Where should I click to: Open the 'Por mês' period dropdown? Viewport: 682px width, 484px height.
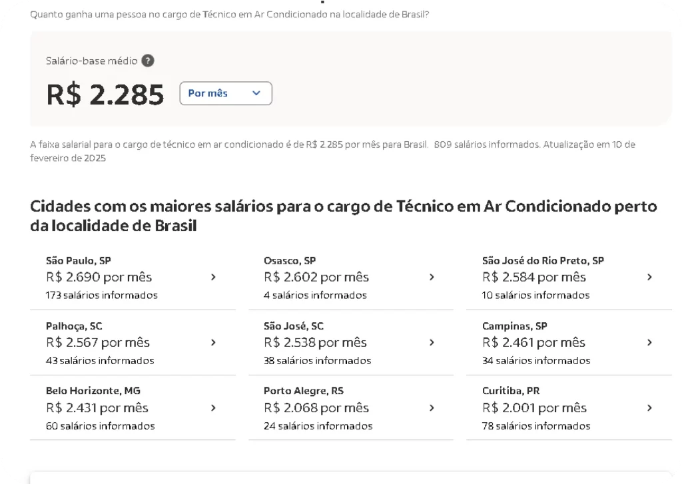(x=226, y=93)
